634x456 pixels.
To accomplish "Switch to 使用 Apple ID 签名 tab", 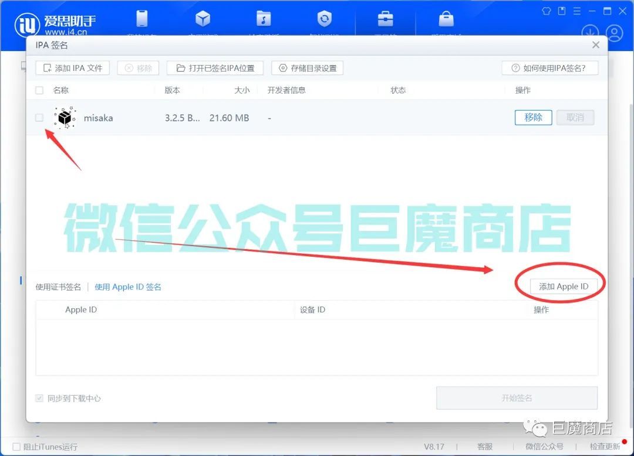I will click(x=128, y=287).
